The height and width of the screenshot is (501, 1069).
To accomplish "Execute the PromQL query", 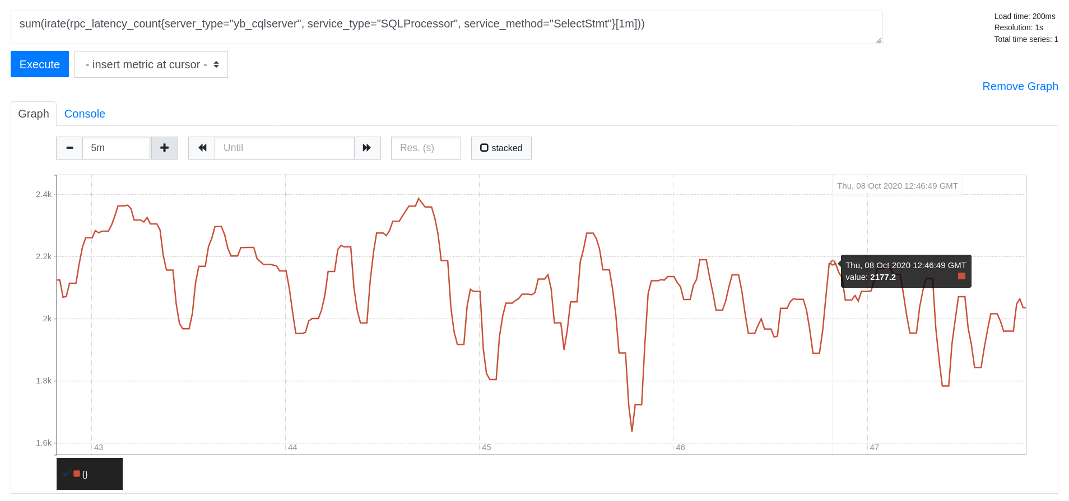I will coord(39,64).
